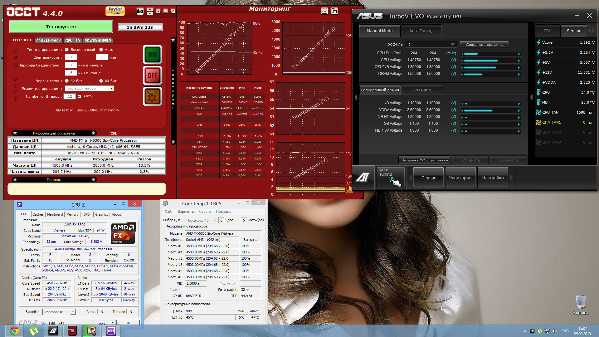
Task: Click the monitoring graph chart icon
Action: tap(324, 11)
